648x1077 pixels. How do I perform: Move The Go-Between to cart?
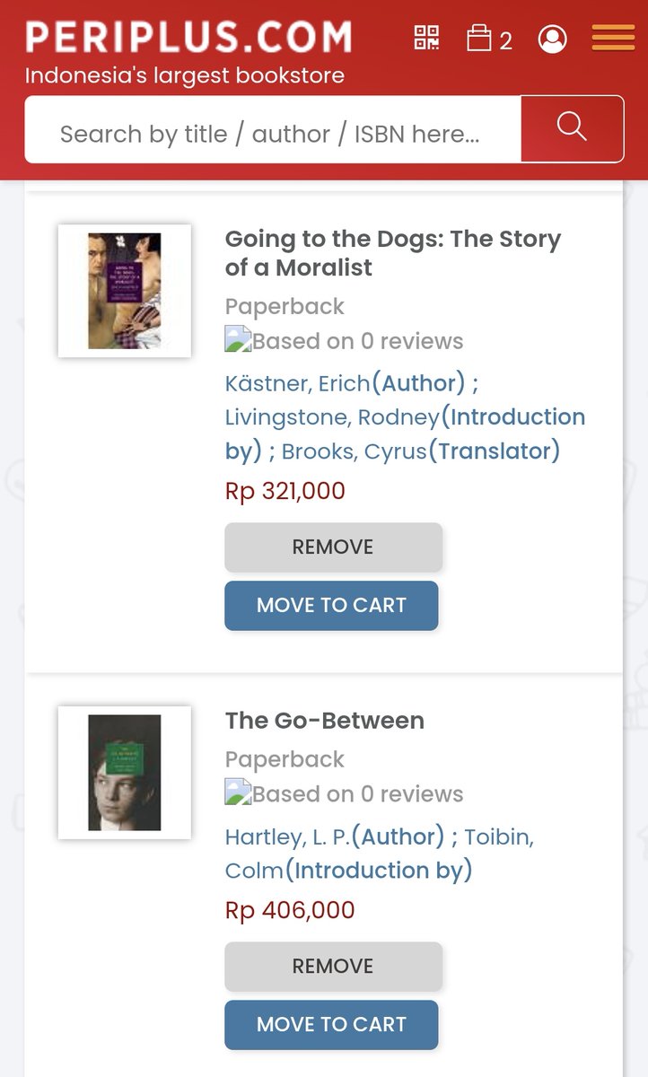(331, 1024)
